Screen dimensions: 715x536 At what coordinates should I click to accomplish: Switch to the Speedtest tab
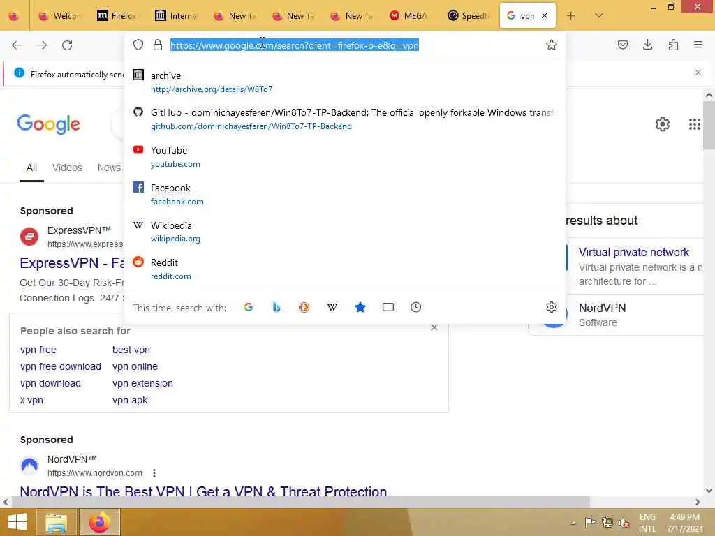468,15
